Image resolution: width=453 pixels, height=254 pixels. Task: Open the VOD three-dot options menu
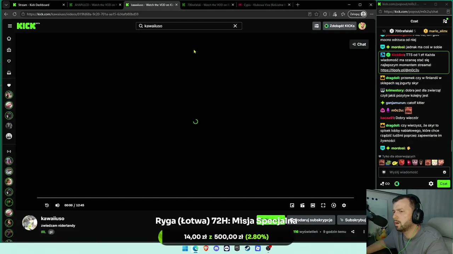click(364, 232)
